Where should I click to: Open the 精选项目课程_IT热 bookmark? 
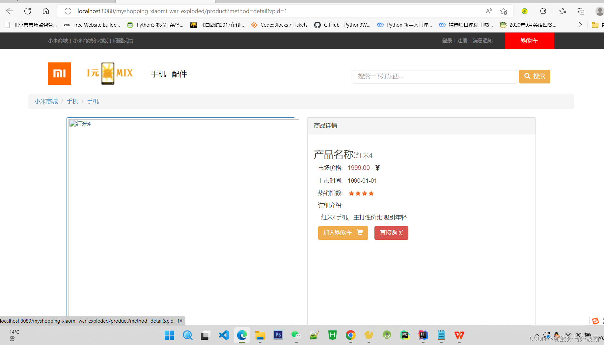pos(466,25)
